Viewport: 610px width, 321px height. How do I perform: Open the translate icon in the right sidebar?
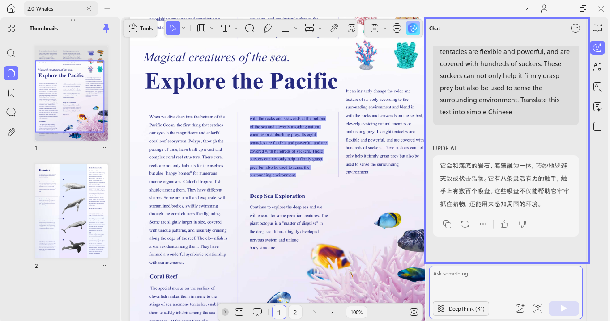coord(597,67)
